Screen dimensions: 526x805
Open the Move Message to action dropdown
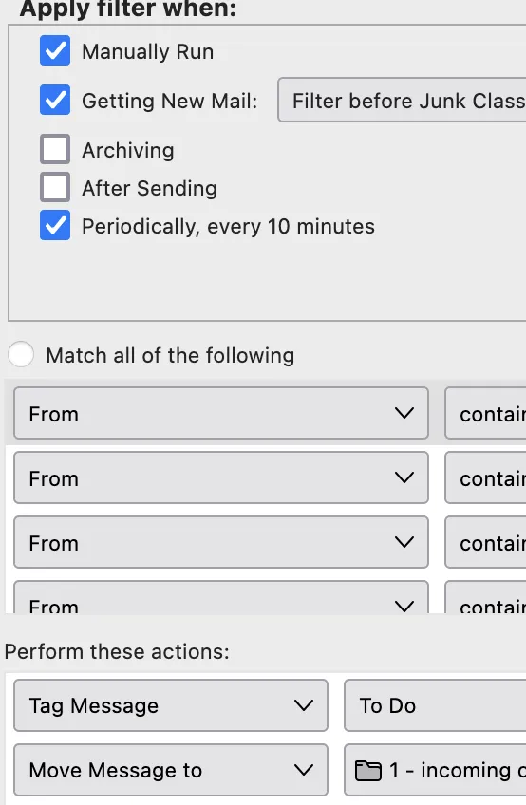171,770
